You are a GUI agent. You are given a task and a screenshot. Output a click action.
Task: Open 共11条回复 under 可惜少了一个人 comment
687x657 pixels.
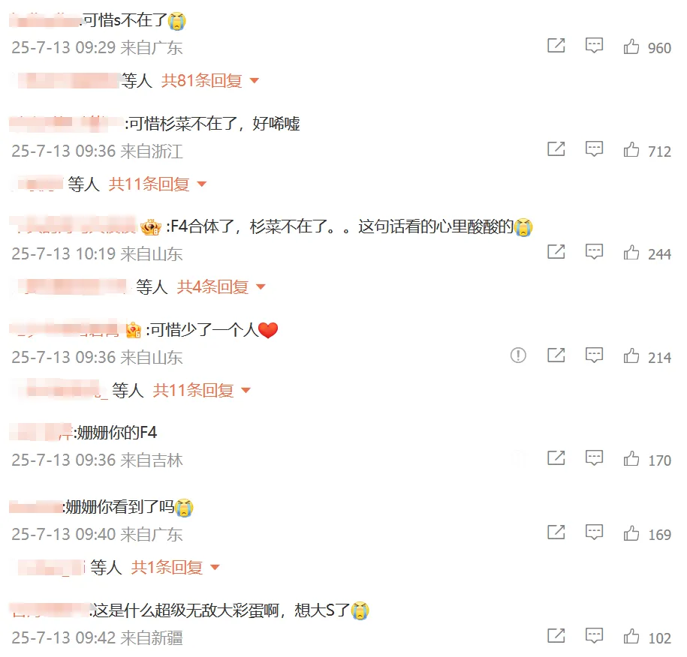[201, 390]
